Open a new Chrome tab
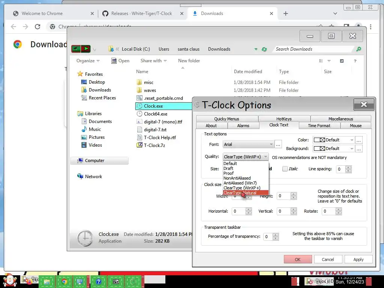 [x=285, y=13]
